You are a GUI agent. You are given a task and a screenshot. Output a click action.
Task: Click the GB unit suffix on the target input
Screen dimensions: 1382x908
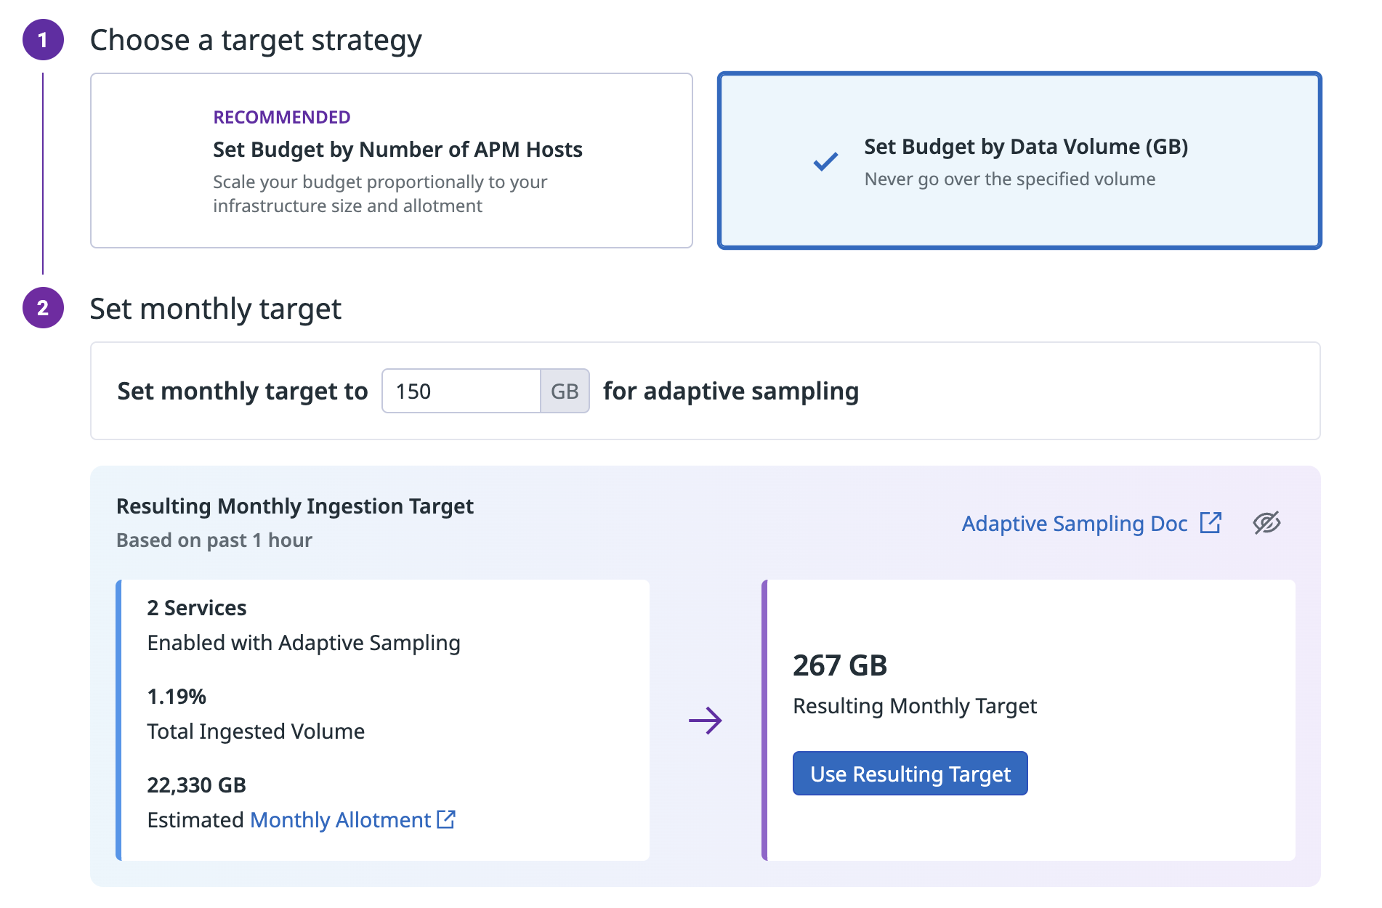[565, 392]
